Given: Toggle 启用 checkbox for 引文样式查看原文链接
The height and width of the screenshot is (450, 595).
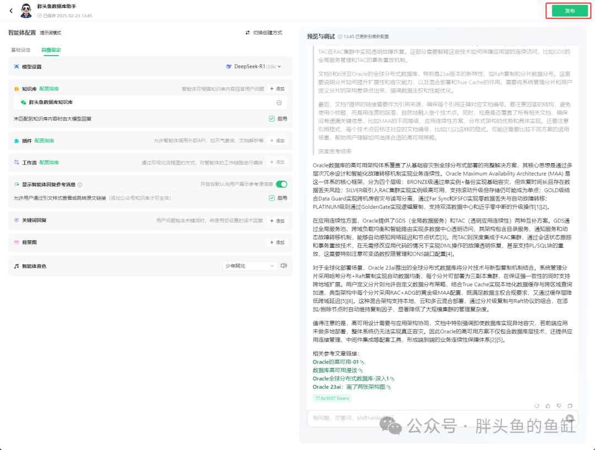Looking at the screenshot, I should pos(272,198).
